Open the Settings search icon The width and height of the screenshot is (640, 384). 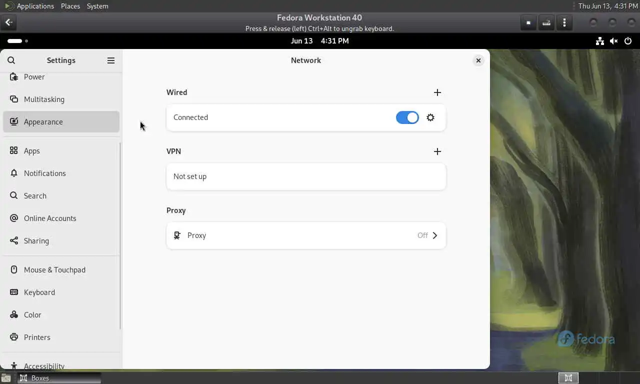pyautogui.click(x=11, y=60)
